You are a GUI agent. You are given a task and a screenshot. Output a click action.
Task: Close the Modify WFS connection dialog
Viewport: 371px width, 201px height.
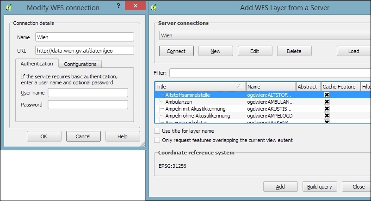coord(135,6)
